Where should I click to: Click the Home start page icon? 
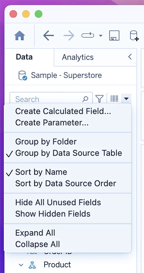point(19,36)
